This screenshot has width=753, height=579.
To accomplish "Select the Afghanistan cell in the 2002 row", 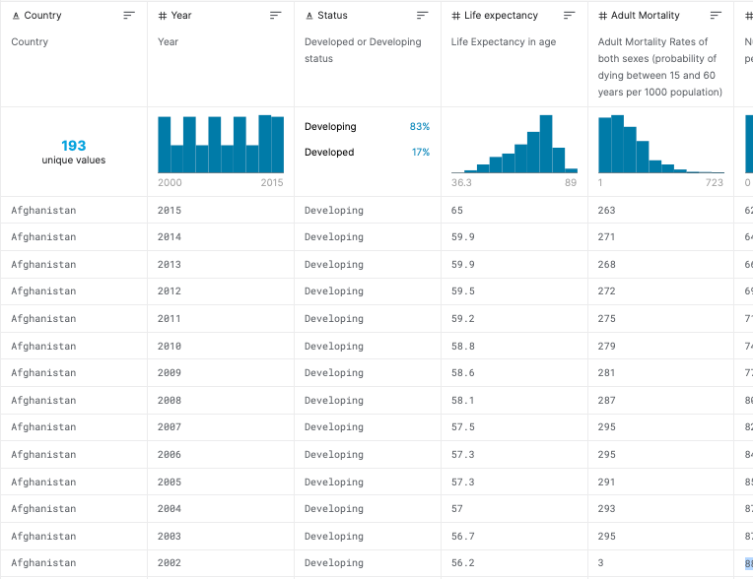I will pos(43,563).
